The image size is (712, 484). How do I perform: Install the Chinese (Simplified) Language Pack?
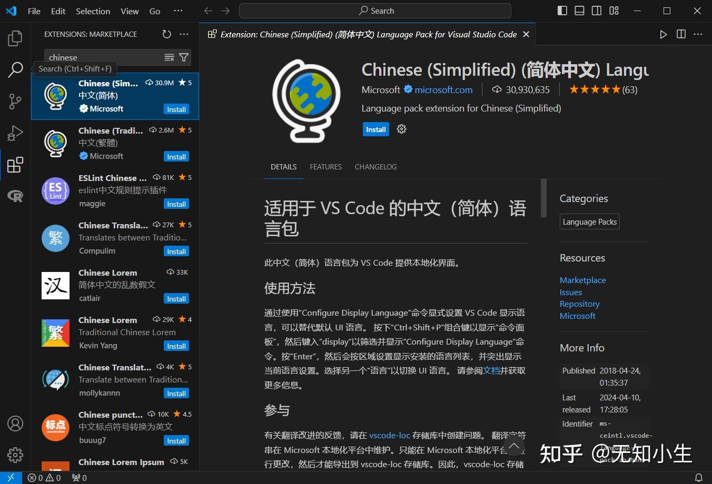(x=375, y=129)
